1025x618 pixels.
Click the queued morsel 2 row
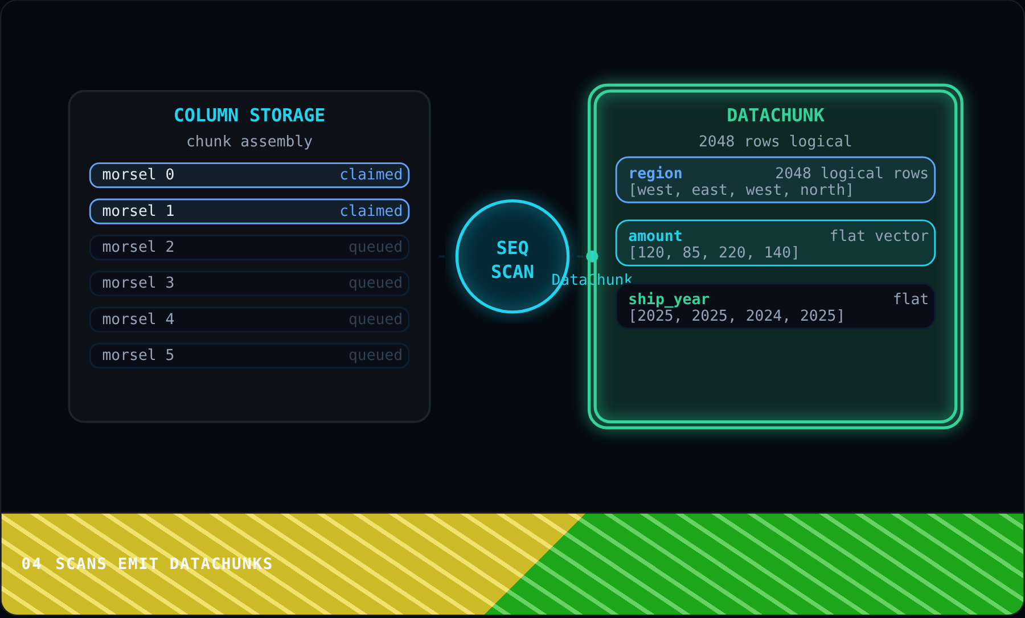249,247
